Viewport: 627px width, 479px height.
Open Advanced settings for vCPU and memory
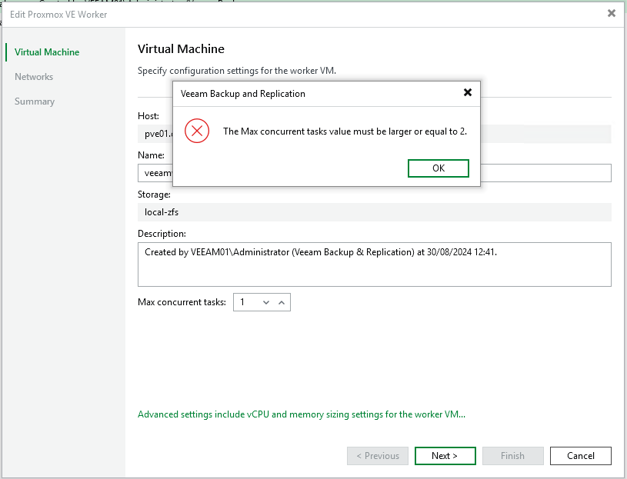click(x=302, y=414)
